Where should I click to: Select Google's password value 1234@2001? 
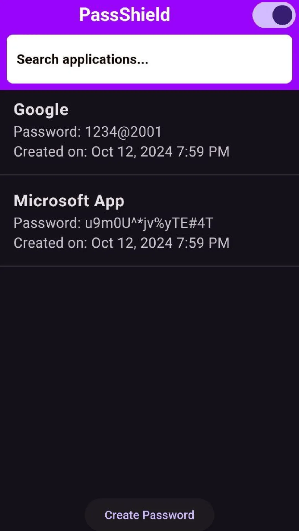click(123, 132)
